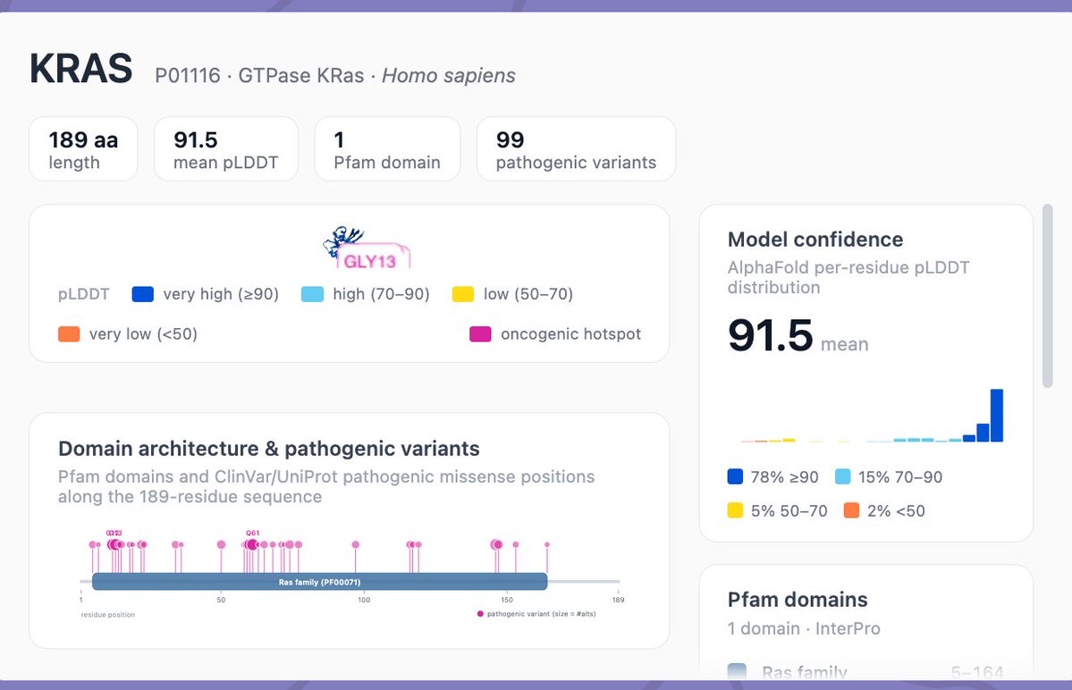
Task: Open the small protein structure thumbnail
Action: point(343,241)
